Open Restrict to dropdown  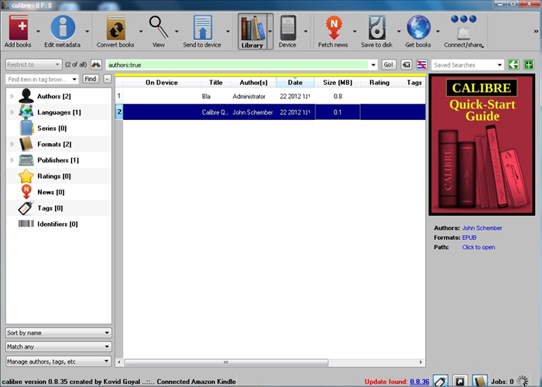34,64
